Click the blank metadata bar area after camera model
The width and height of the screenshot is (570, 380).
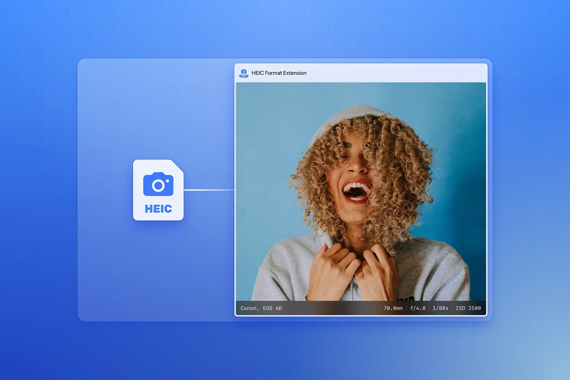[329, 308]
